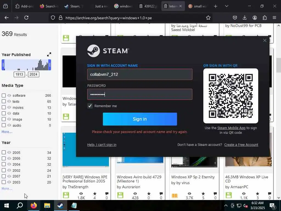The width and height of the screenshot is (281, 211).
Task: Switch to Firefox in the taskbar
Action: [33, 206]
